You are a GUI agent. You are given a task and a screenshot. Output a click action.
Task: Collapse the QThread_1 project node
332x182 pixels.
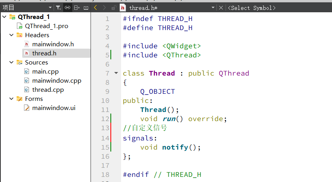(4, 17)
